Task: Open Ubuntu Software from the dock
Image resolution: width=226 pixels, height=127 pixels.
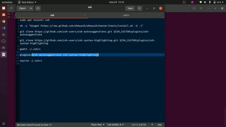Action: pyautogui.click(x=4, y=15)
